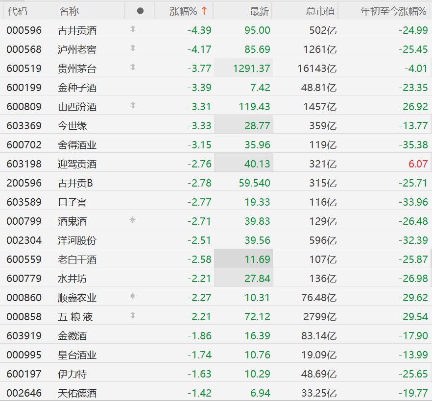Image resolution: width=432 pixels, height=401 pixels.
Task: Click market cap 16143亿
Action: click(x=317, y=69)
